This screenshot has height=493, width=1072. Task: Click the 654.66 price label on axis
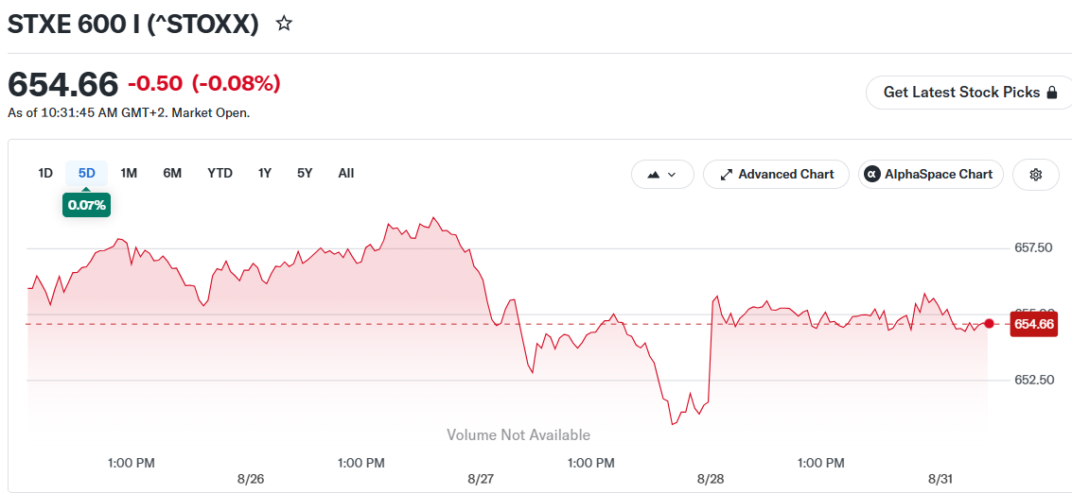pyautogui.click(x=1034, y=324)
